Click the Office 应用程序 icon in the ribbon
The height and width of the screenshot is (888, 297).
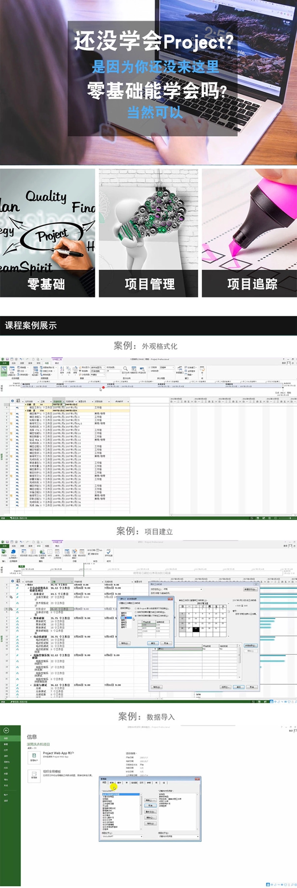(x=13, y=554)
